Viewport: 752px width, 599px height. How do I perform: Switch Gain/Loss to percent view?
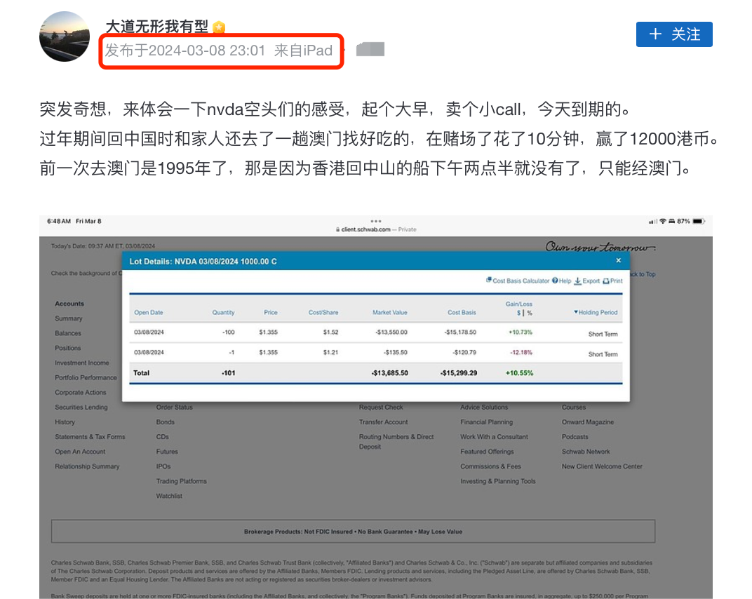click(530, 313)
